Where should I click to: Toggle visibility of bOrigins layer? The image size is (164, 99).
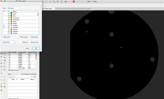point(4,27)
